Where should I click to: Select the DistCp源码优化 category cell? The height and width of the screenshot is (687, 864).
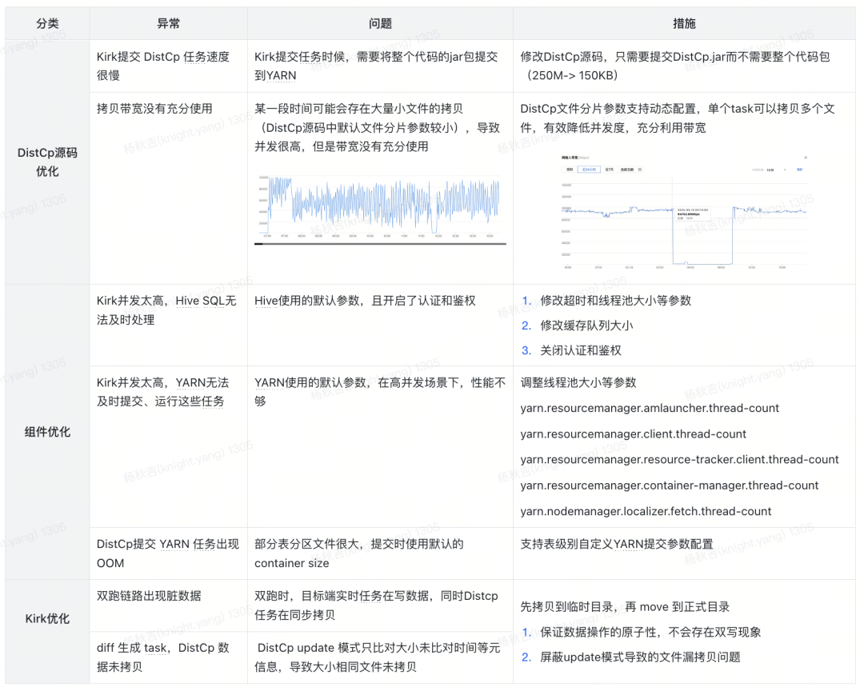pos(47,162)
